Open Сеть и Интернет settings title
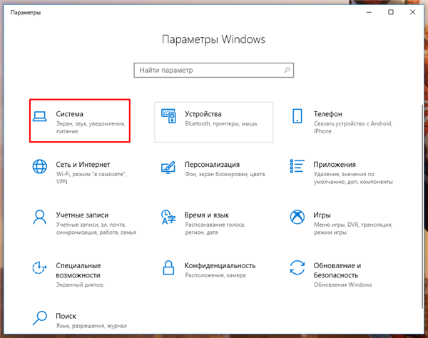 [83, 165]
